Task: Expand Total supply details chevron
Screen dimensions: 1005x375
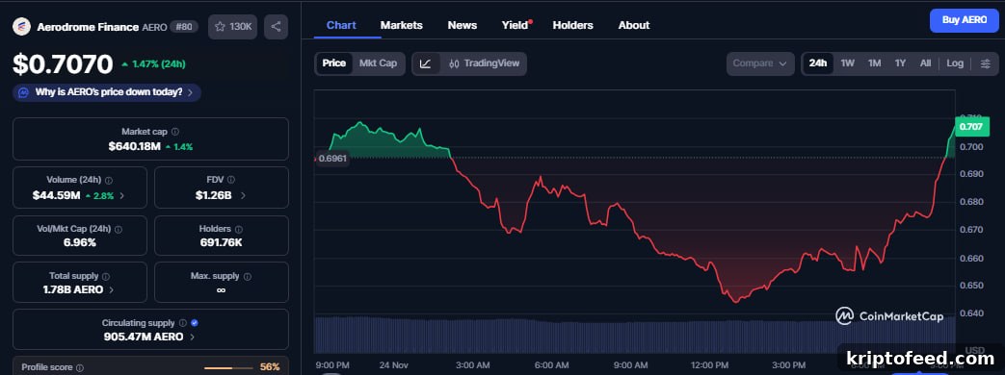Action: tap(112, 289)
